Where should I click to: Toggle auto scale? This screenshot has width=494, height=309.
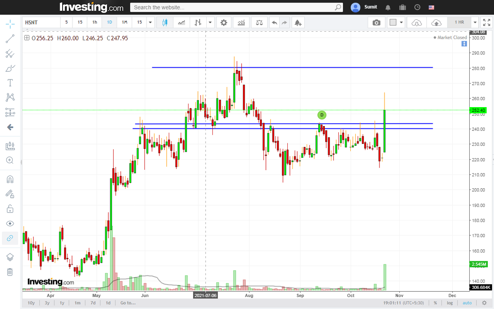click(x=467, y=303)
